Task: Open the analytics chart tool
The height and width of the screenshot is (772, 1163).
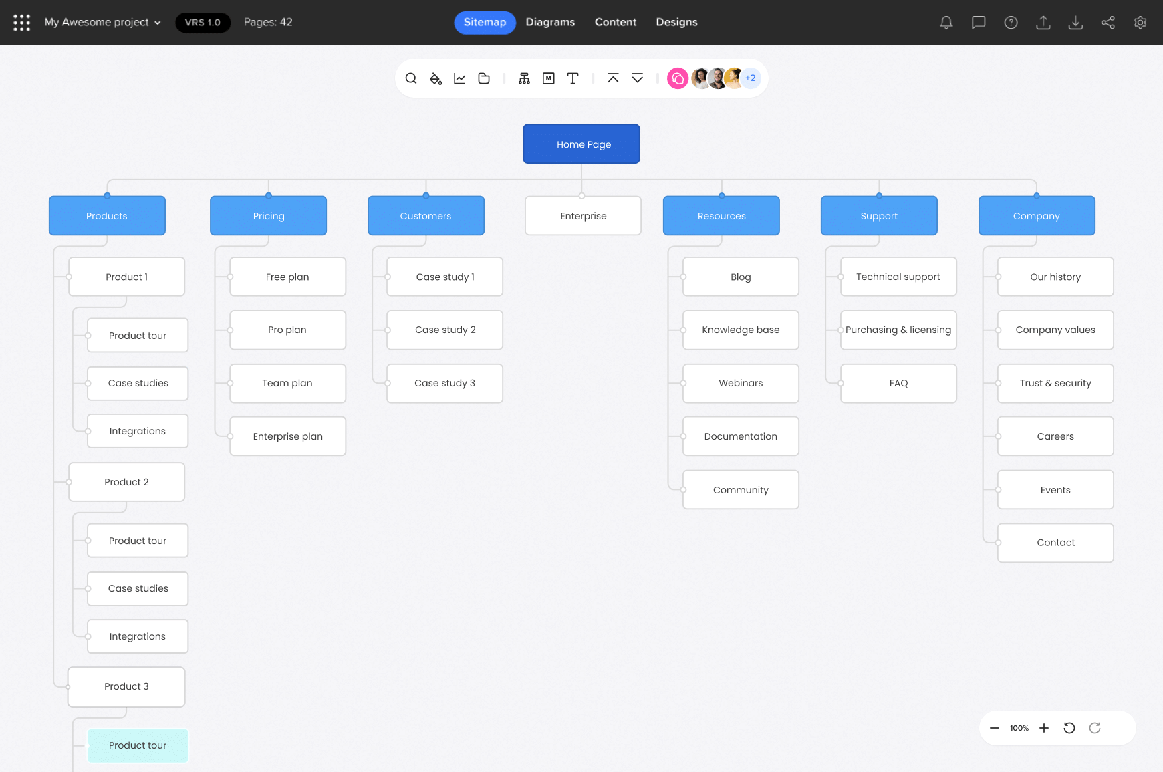Action: [460, 78]
